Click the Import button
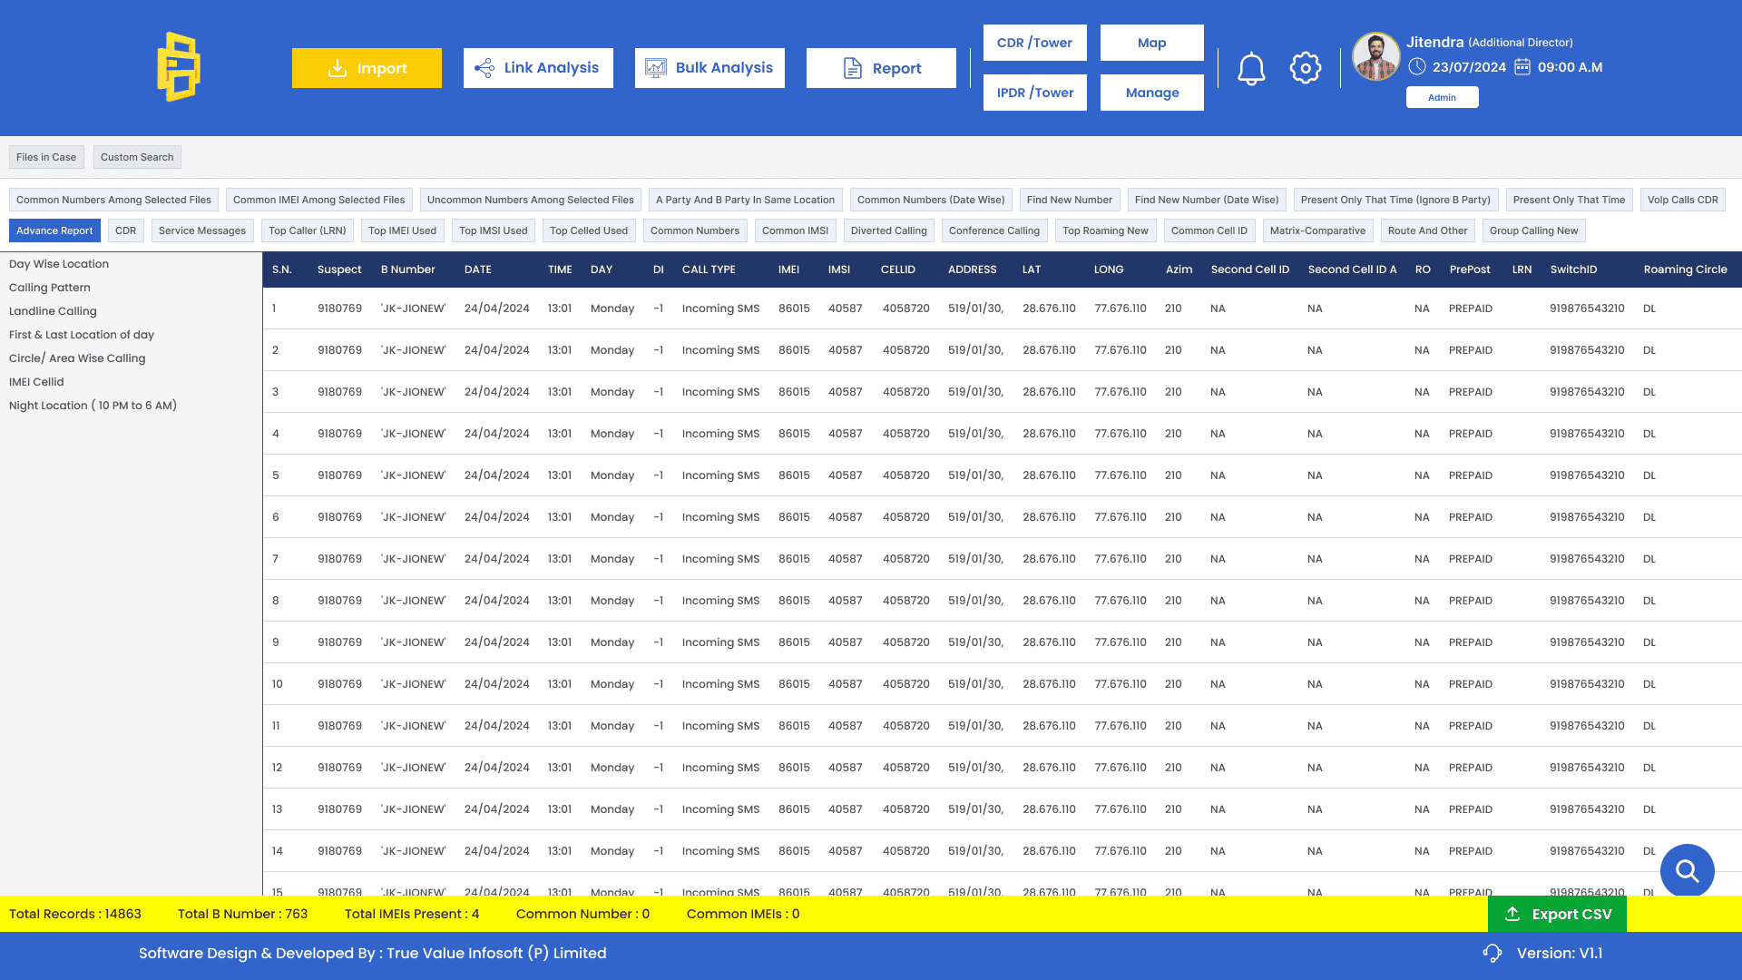The width and height of the screenshot is (1742, 980). tap(367, 68)
